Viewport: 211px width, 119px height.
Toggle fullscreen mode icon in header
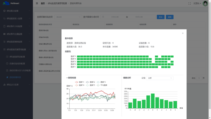pos(189,4)
